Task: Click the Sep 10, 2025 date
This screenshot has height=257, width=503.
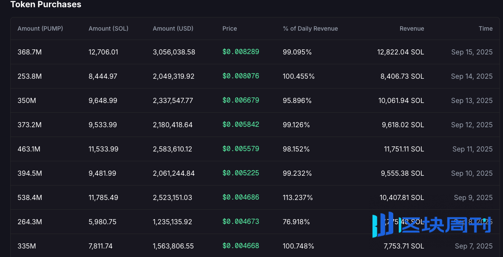Action: coord(472,173)
